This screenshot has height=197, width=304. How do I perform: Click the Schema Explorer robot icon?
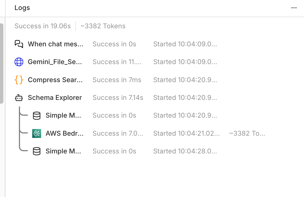coord(19,98)
